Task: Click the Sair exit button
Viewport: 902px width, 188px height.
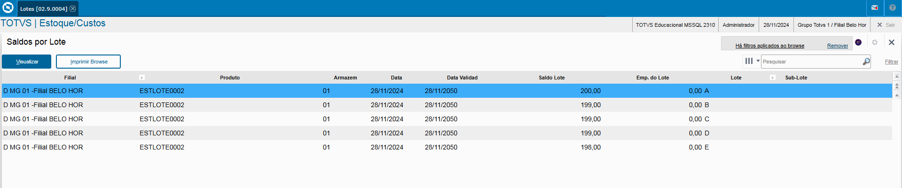Action: (x=886, y=25)
